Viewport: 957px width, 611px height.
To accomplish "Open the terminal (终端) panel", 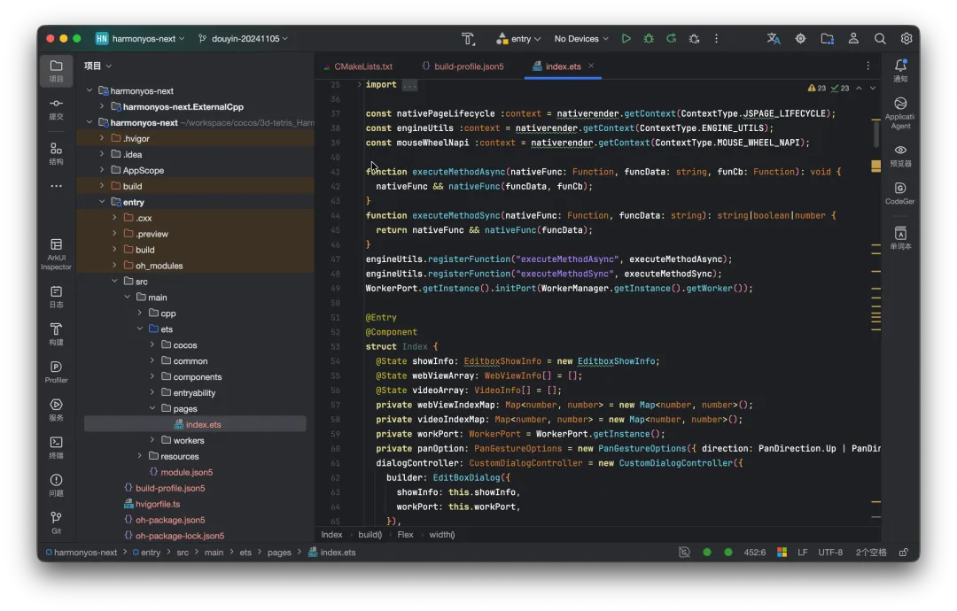I will pyautogui.click(x=56, y=446).
